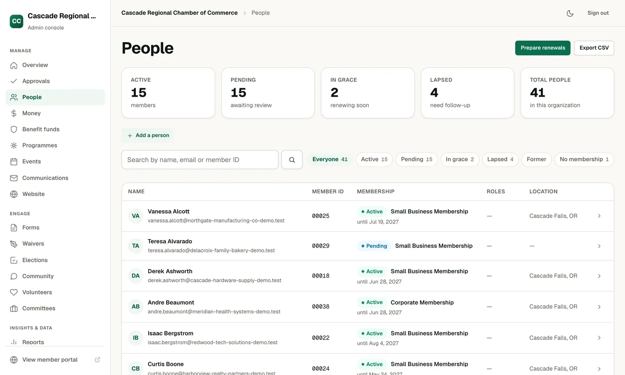Open Isaac Bergstrom's row chevron
This screenshot has width=625, height=375.
599,338
